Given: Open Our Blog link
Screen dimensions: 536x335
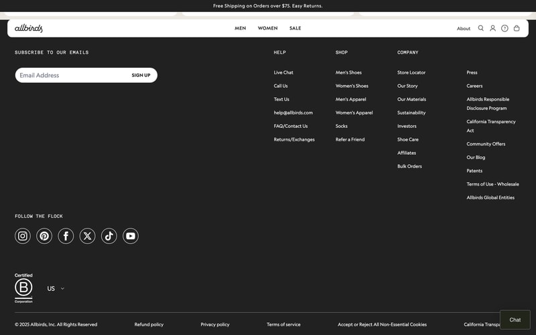Looking at the screenshot, I should tap(476, 157).
